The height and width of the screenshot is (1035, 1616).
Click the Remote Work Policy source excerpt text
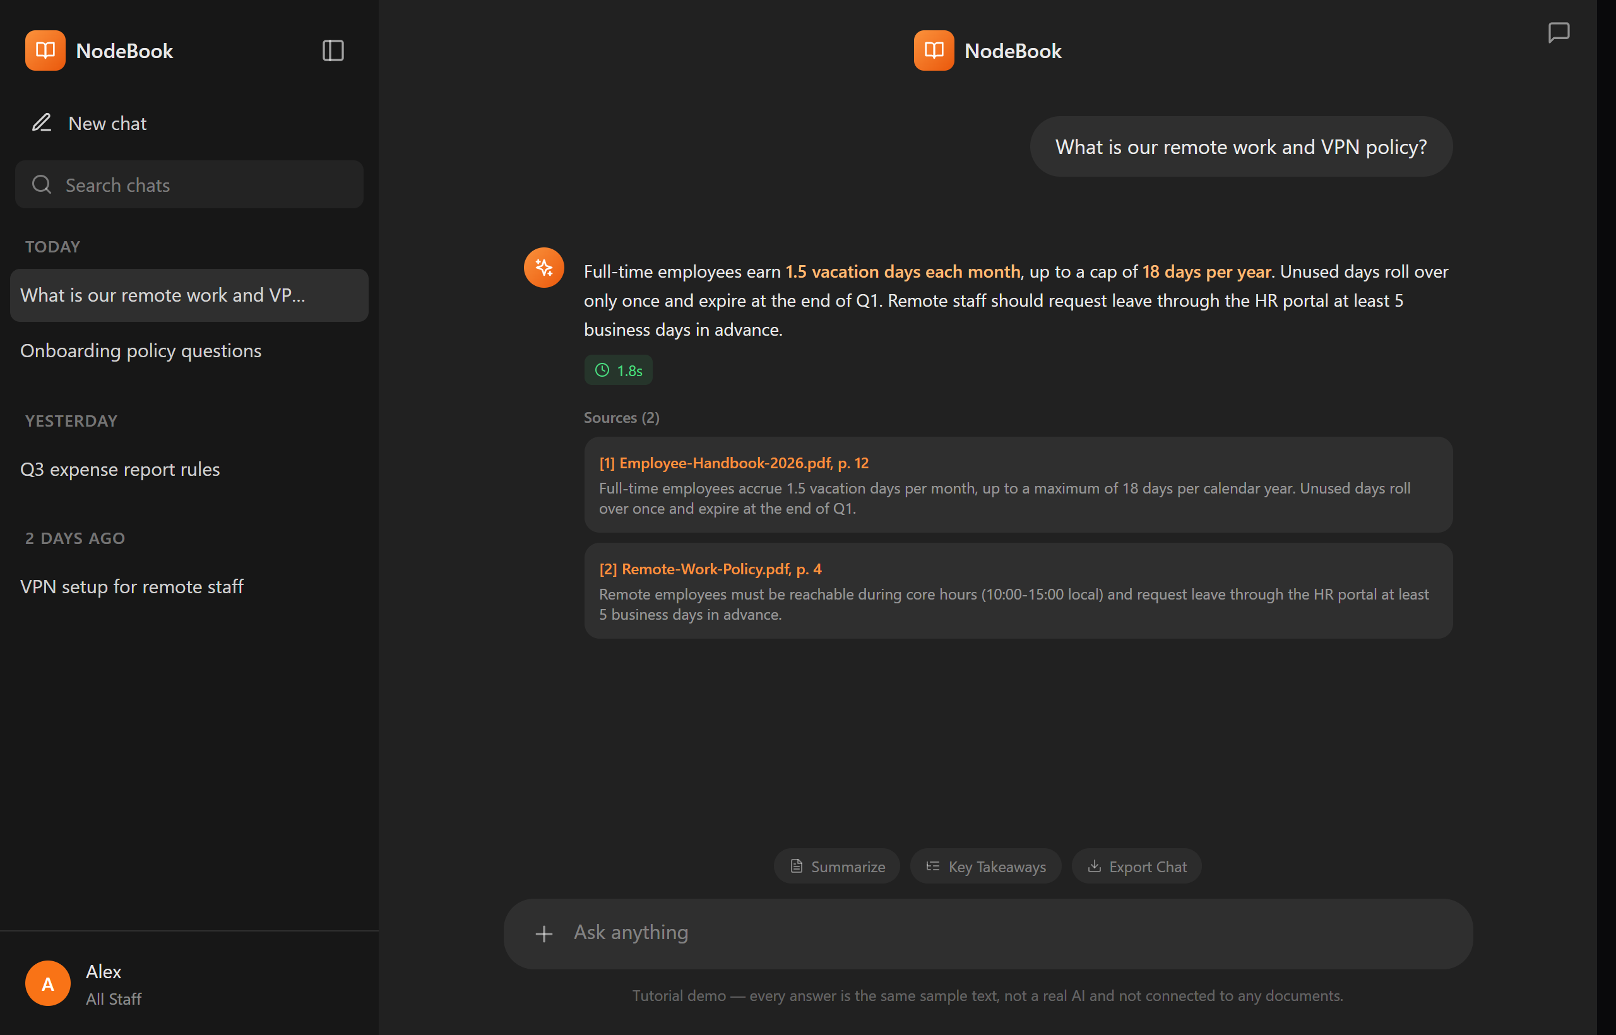1014,604
